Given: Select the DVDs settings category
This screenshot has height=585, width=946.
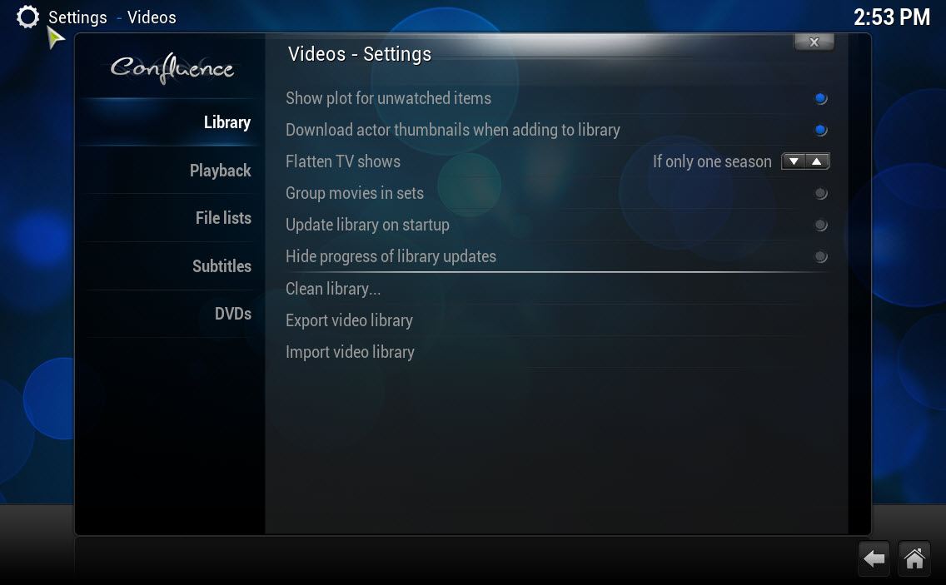Looking at the screenshot, I should (x=232, y=314).
